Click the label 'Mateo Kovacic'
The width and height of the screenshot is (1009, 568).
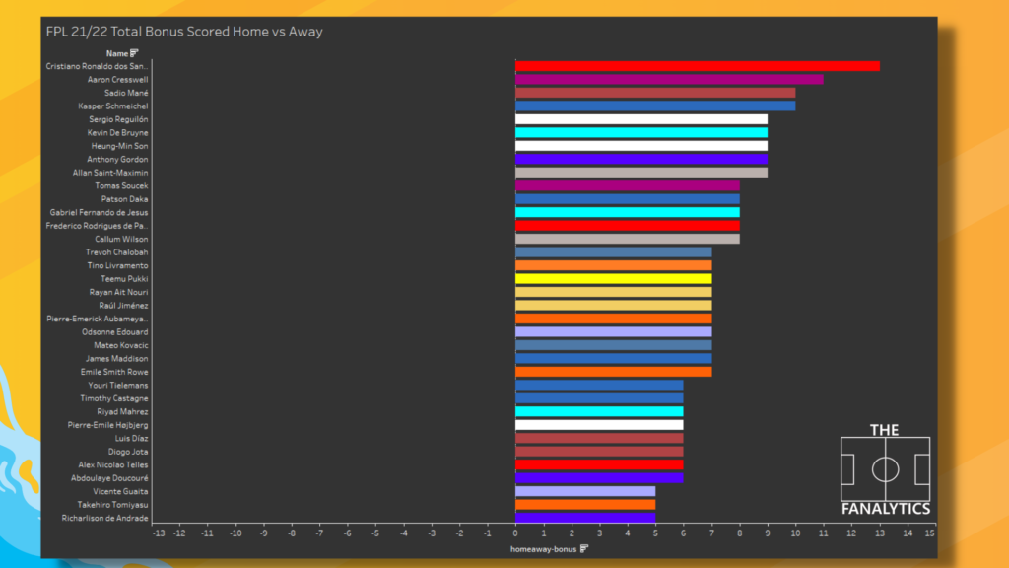(x=121, y=345)
